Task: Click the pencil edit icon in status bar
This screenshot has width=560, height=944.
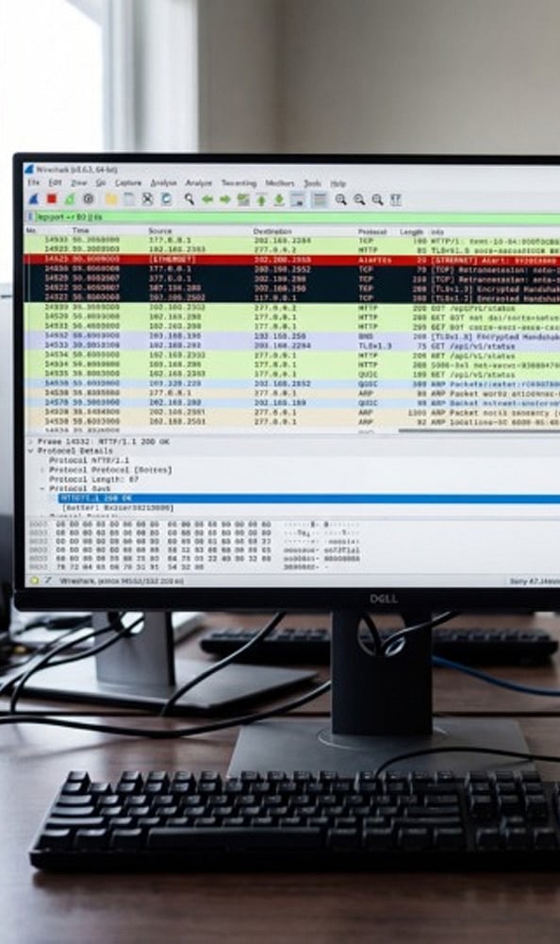Action: tap(47, 581)
